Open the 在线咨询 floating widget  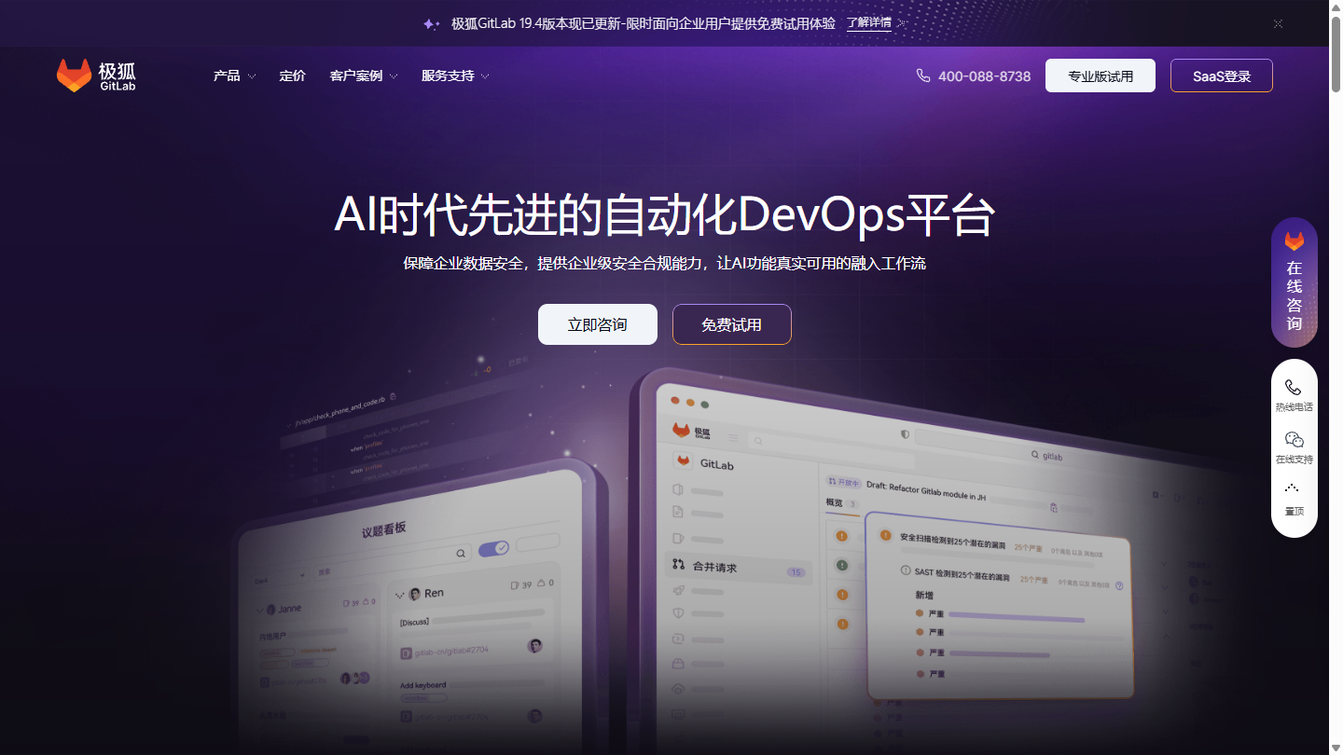pos(1295,282)
